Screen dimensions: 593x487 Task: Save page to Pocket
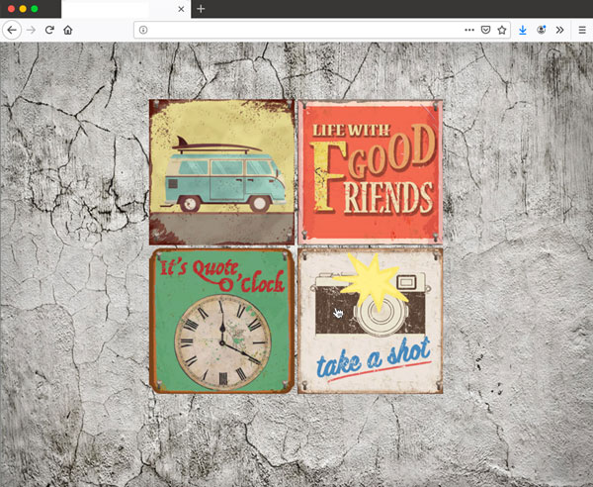pyautogui.click(x=485, y=30)
